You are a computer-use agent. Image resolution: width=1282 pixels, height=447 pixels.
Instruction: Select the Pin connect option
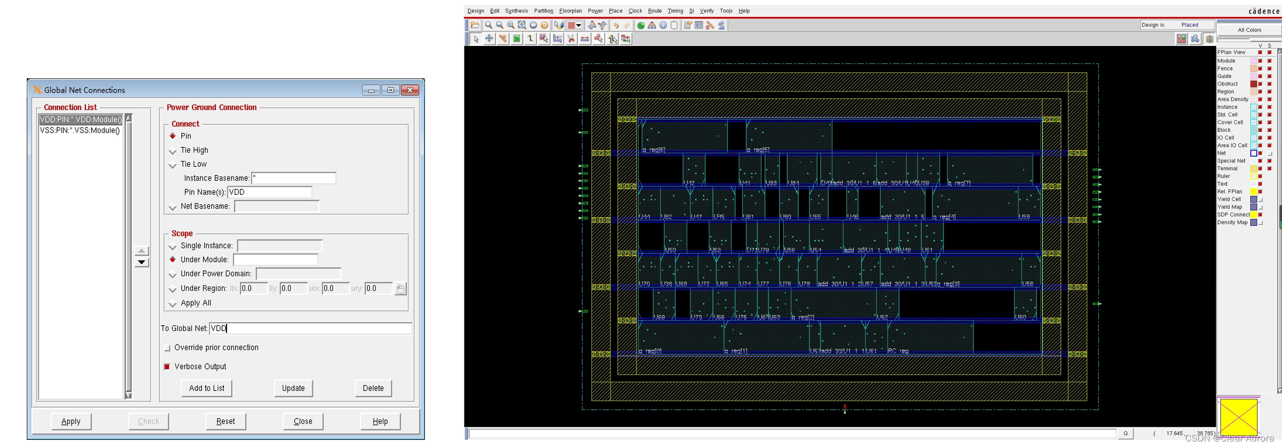(173, 136)
